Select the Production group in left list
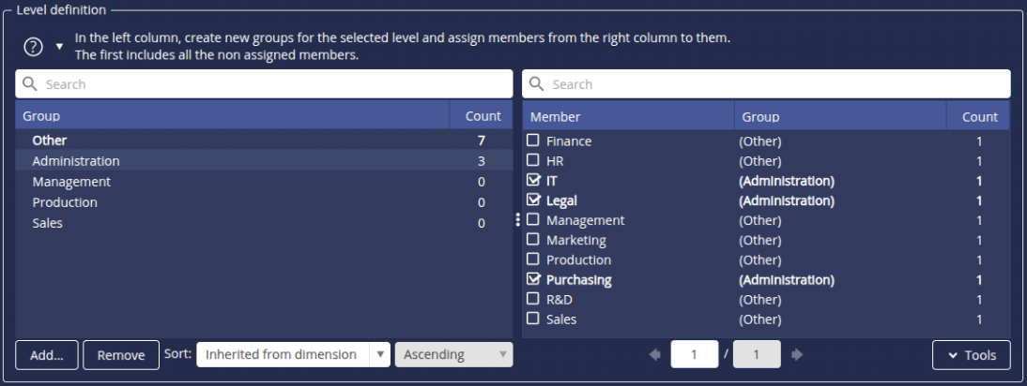 [x=65, y=202]
